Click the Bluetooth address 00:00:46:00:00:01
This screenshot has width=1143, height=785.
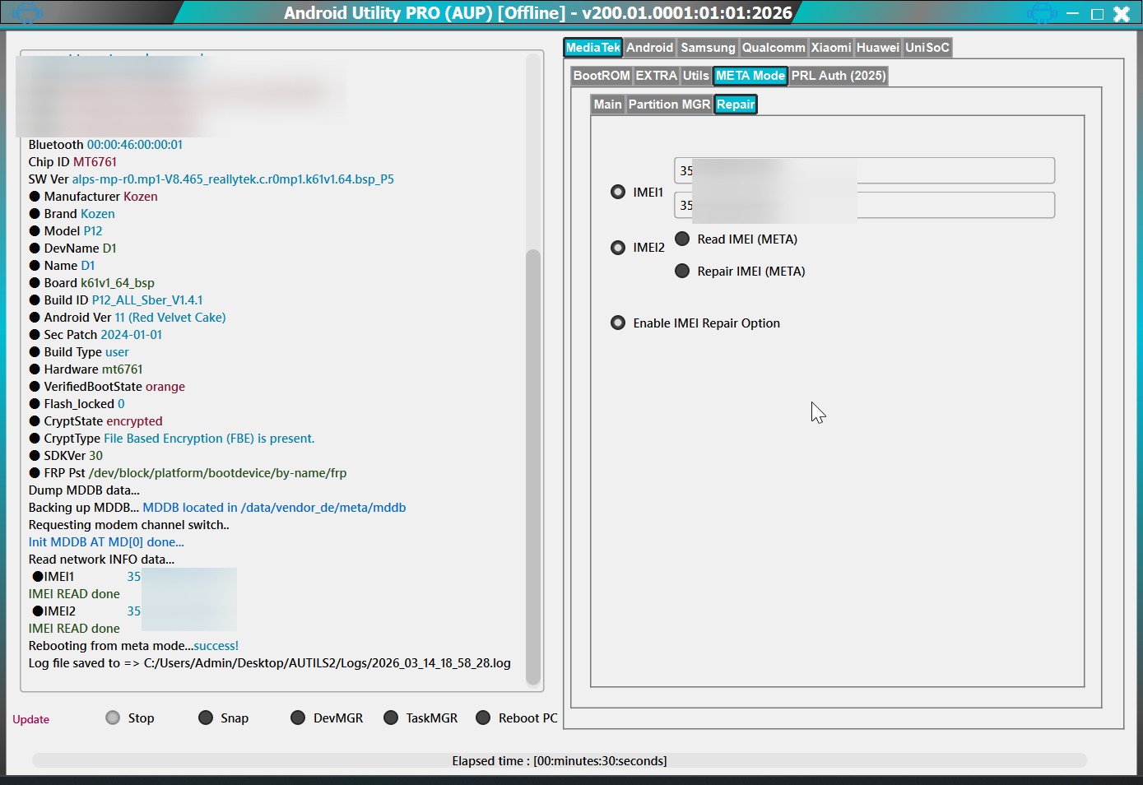[x=135, y=145]
